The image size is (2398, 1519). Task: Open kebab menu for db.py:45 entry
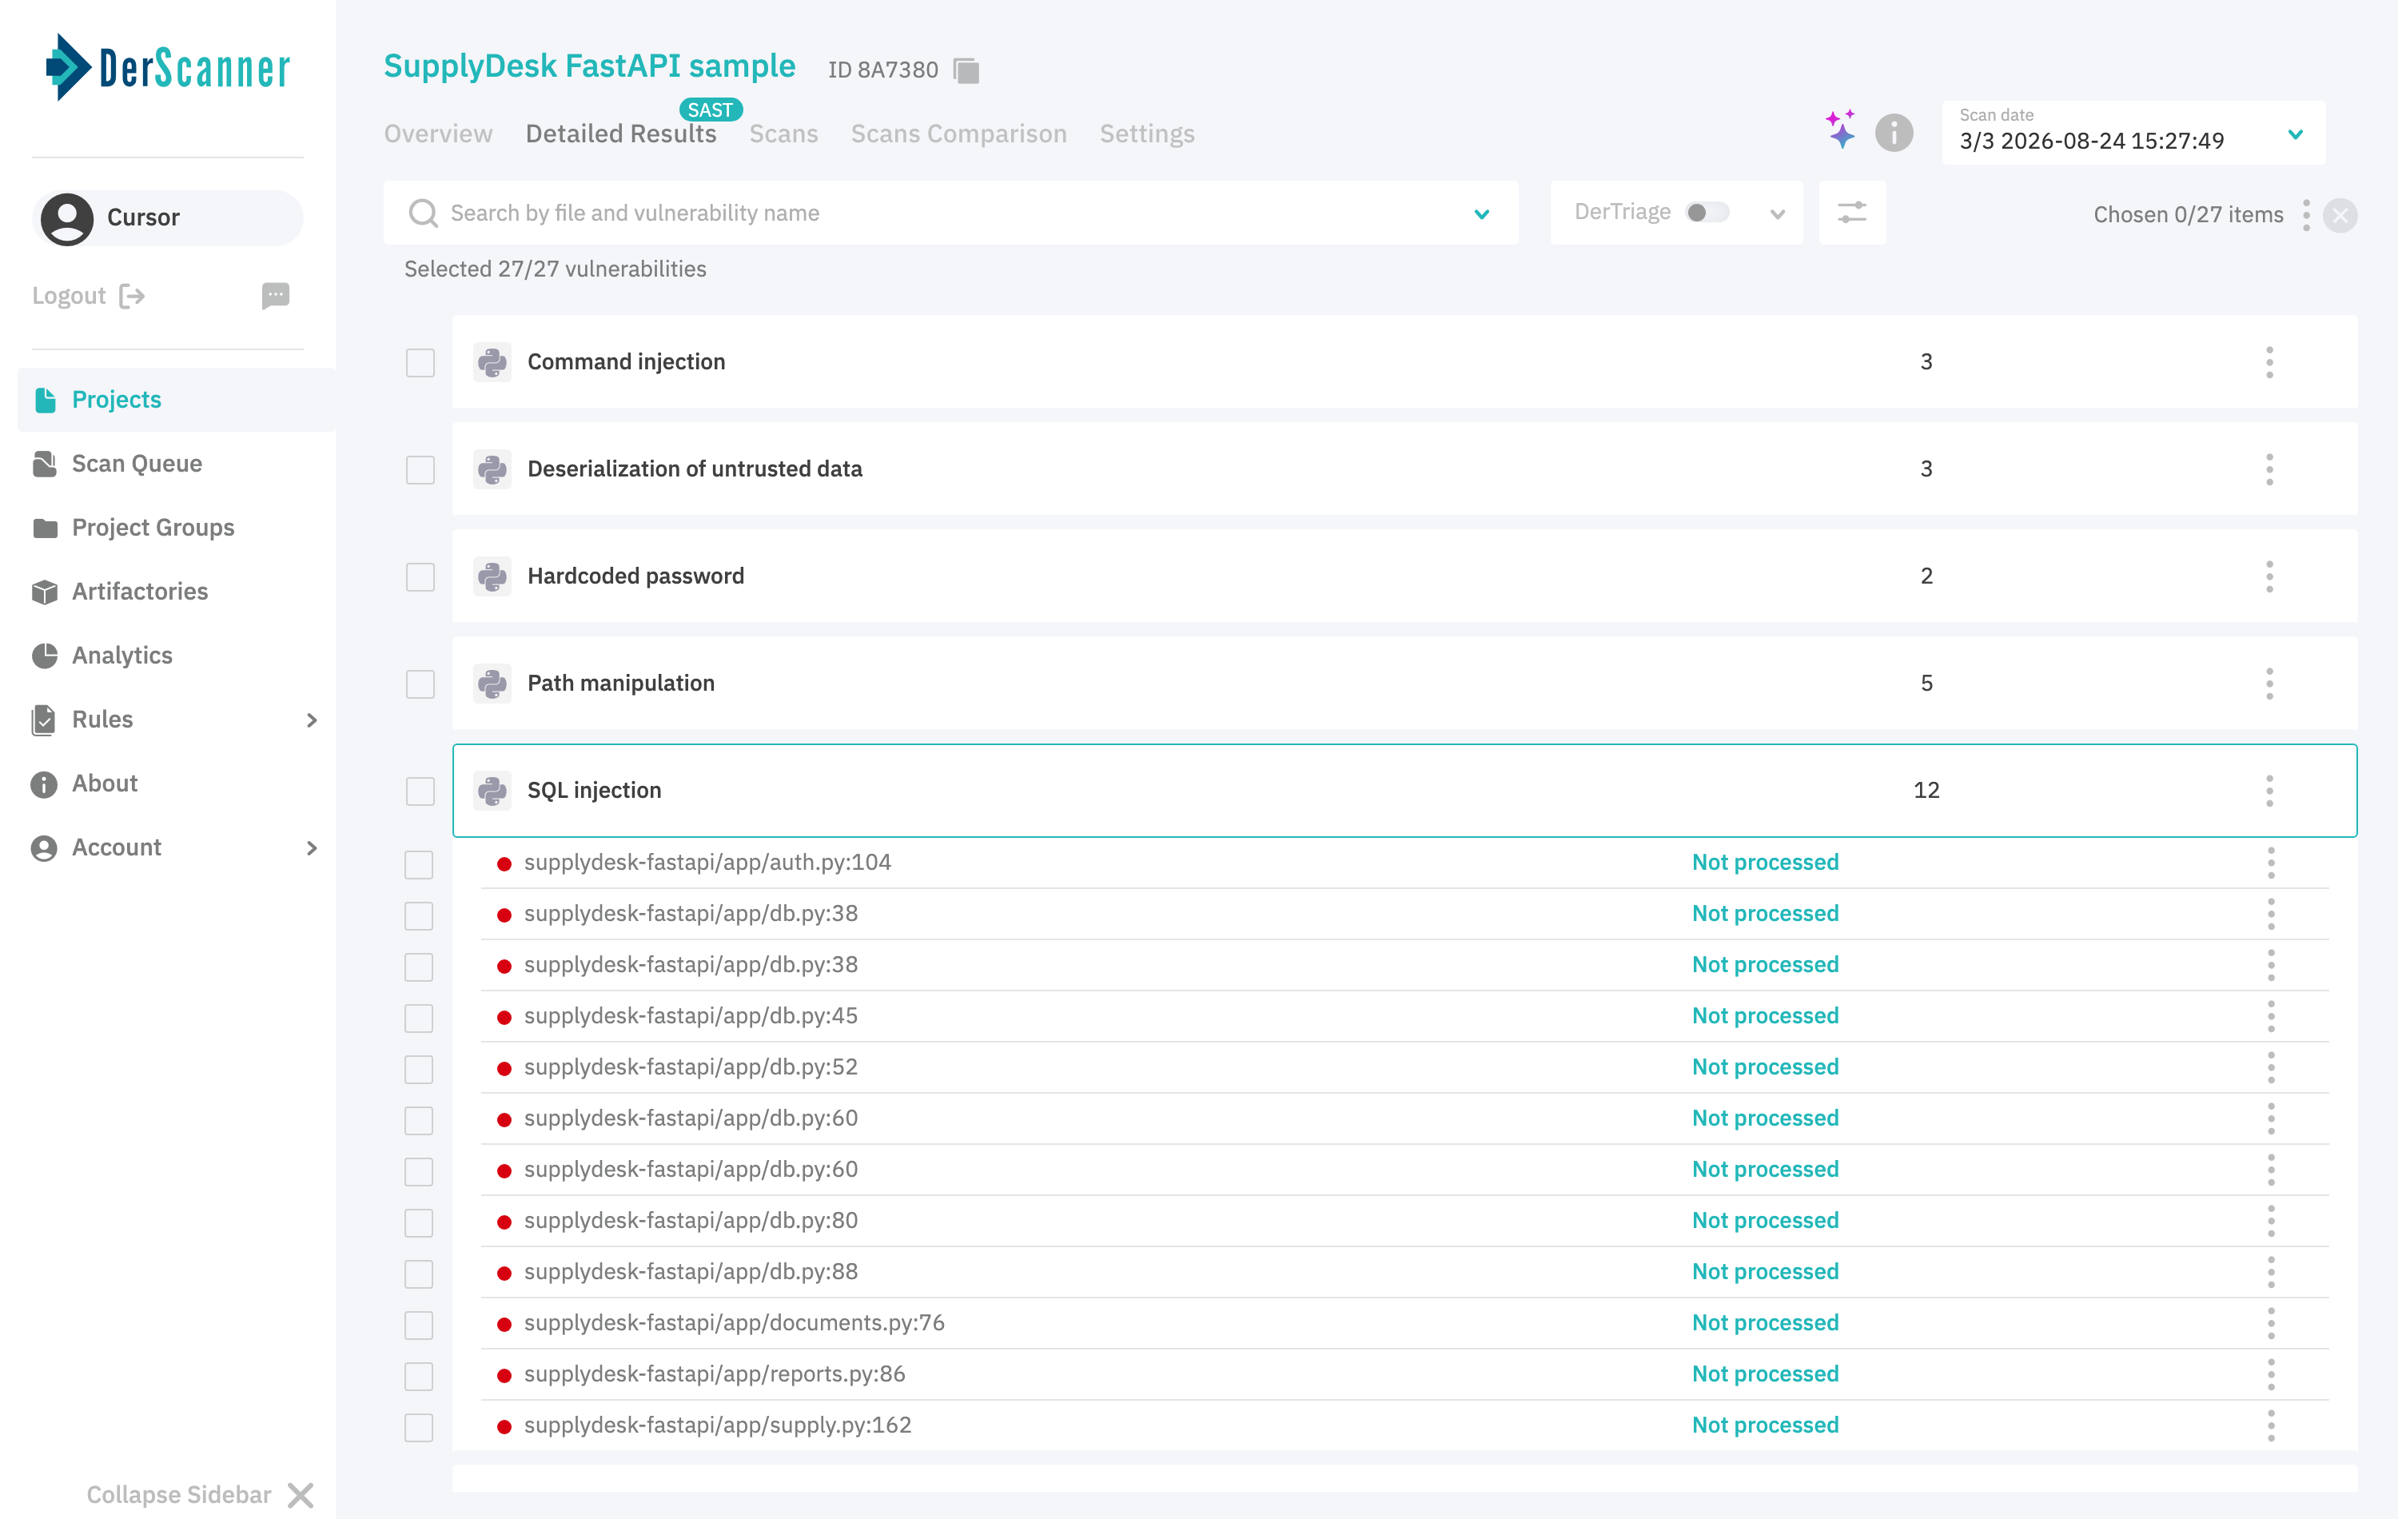pos(2271,1016)
